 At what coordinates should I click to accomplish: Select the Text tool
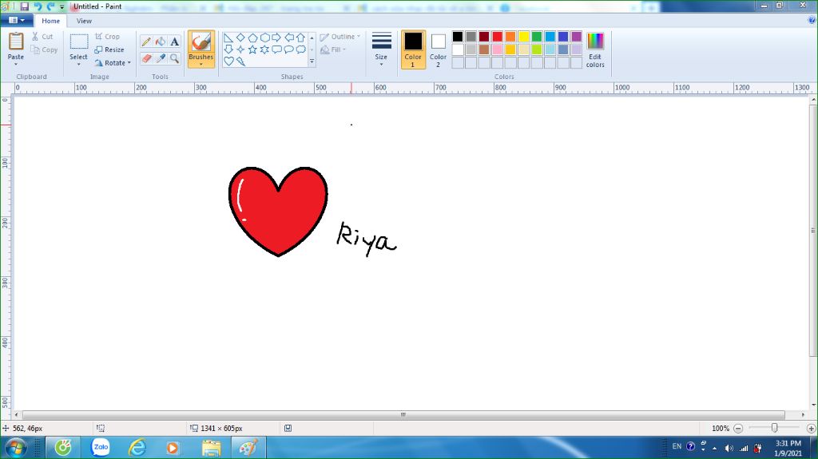coord(175,42)
